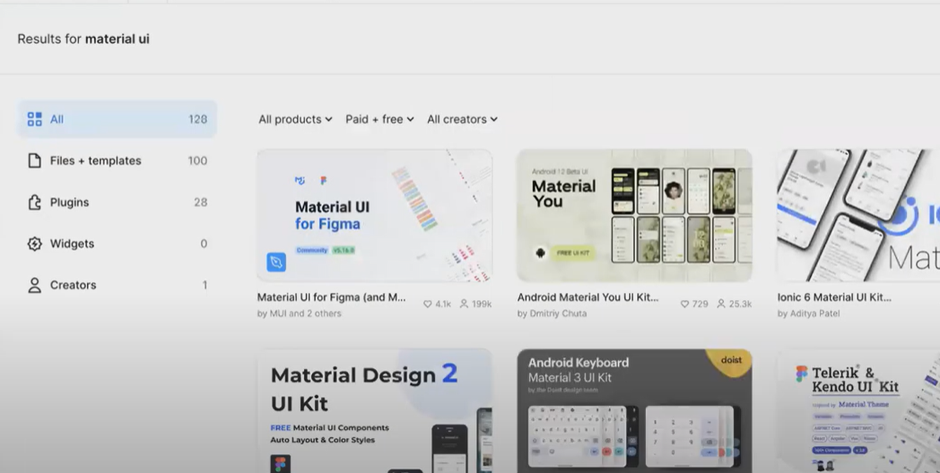This screenshot has height=473, width=940.
Task: Click 25.3k users count
Action: coord(740,305)
